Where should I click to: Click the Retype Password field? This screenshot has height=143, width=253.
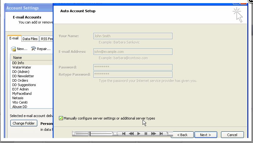(133, 74)
